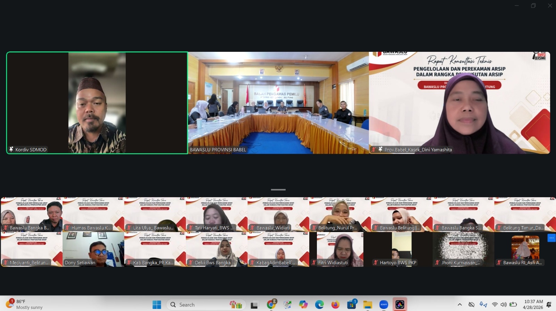
Task: Click the muted mic icon on Hartoyo BWS PKP
Action: (x=376, y=263)
